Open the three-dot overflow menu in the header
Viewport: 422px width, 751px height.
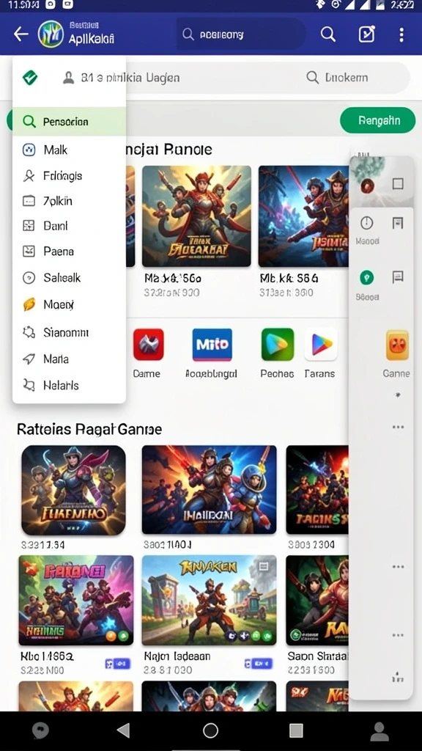(401, 34)
